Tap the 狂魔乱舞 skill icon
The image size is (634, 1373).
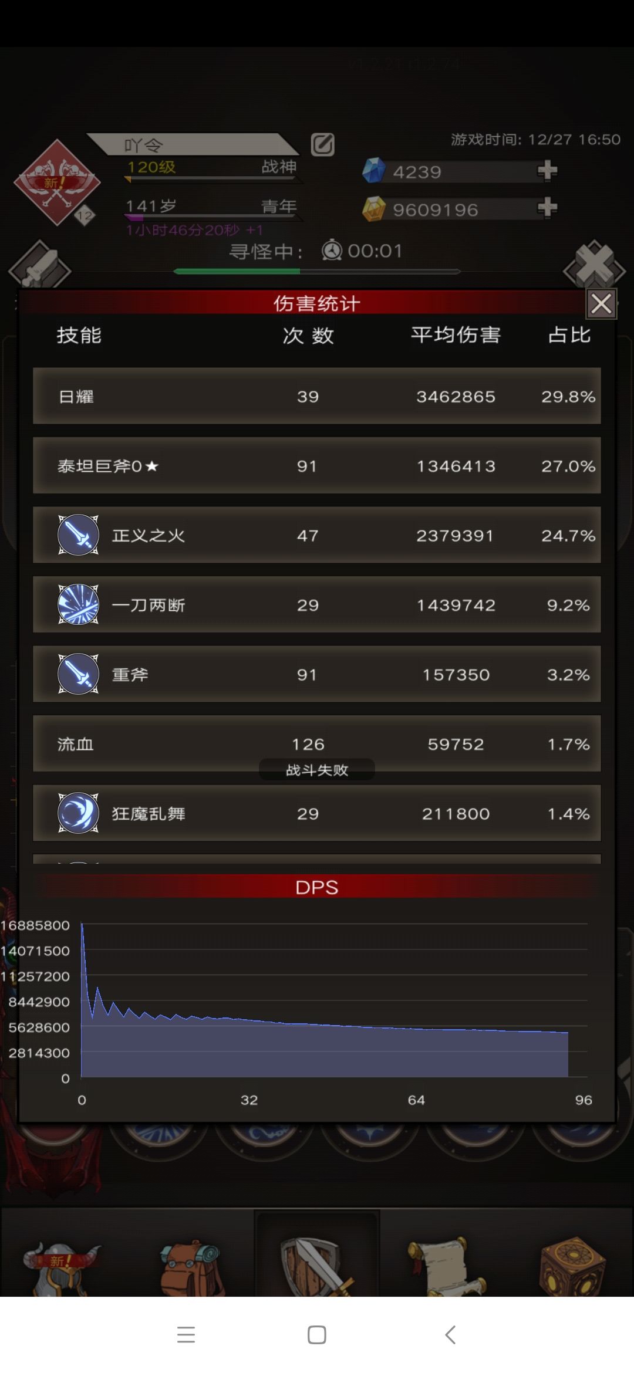tap(78, 813)
